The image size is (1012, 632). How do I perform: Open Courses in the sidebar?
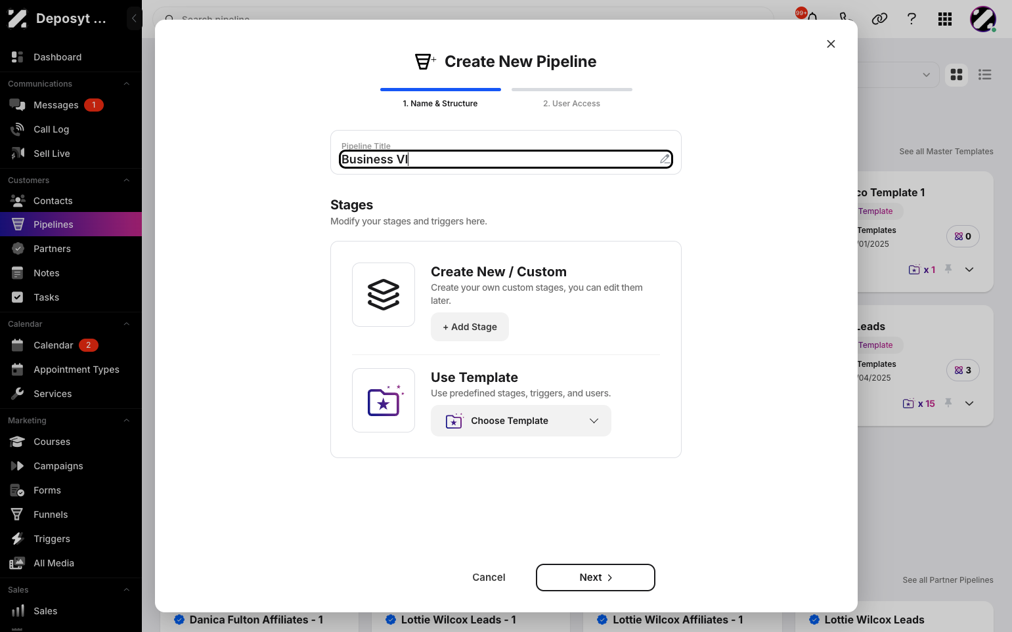(x=52, y=442)
